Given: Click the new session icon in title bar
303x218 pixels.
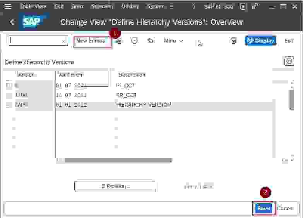Looking at the screenshot, I should (243, 7).
